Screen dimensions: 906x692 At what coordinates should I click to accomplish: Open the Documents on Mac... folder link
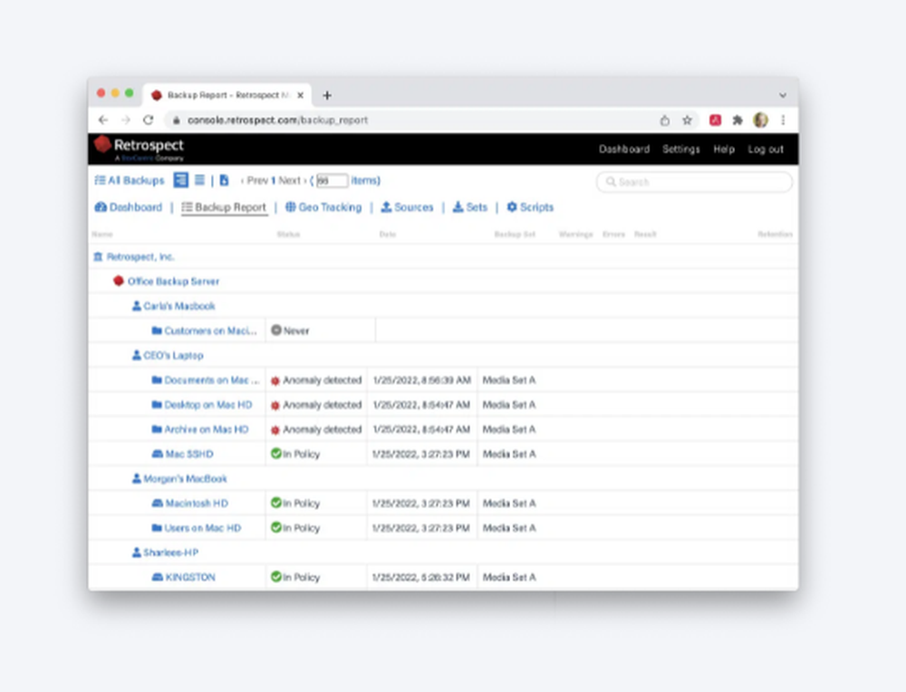(211, 380)
